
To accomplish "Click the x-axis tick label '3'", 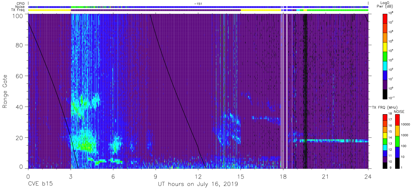I will click(x=70, y=177).
